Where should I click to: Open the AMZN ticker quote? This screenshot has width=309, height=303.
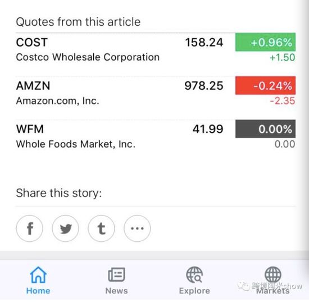click(x=33, y=86)
